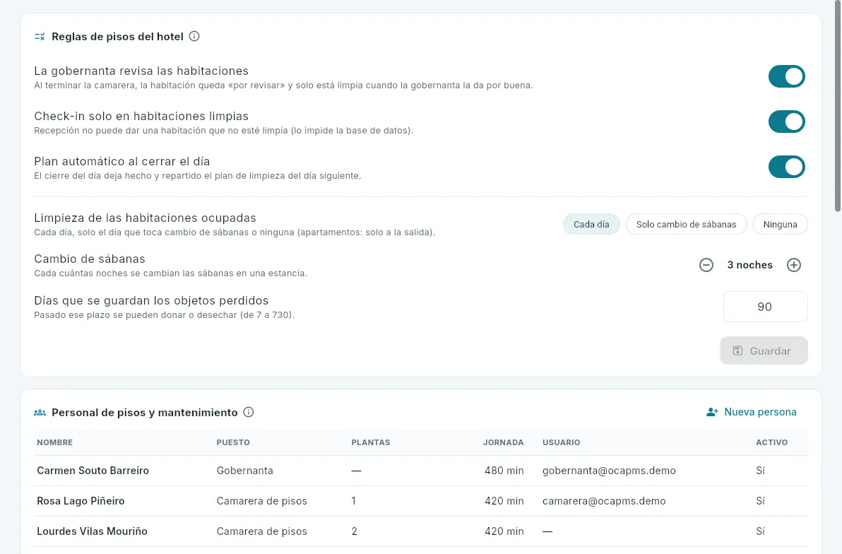Choose Solo cambio de sábanas option
The height and width of the screenshot is (554, 842).
(x=687, y=224)
